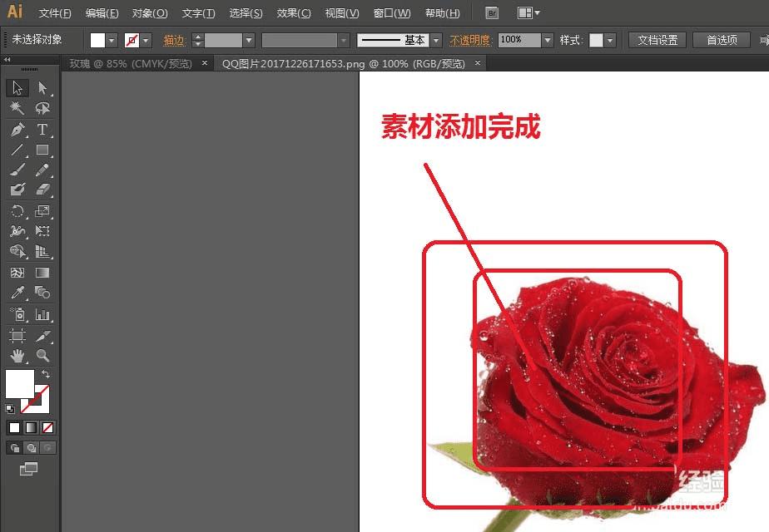Viewport: 769px width, 532px height.
Task: Open the 对象(O) menu
Action: [x=150, y=13]
